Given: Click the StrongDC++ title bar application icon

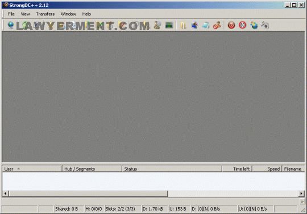Looking at the screenshot, I should point(5,5).
